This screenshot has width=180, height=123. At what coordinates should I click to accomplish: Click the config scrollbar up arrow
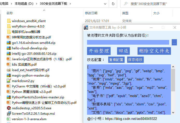[x=173, y=67]
